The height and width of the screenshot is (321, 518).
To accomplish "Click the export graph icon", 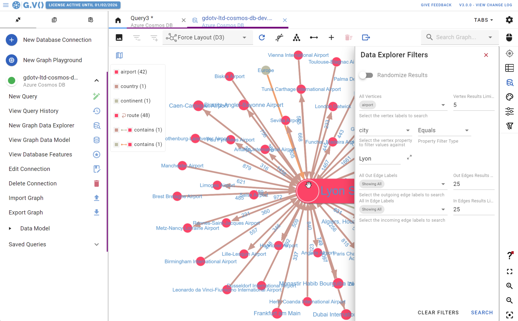I will tap(97, 213).
